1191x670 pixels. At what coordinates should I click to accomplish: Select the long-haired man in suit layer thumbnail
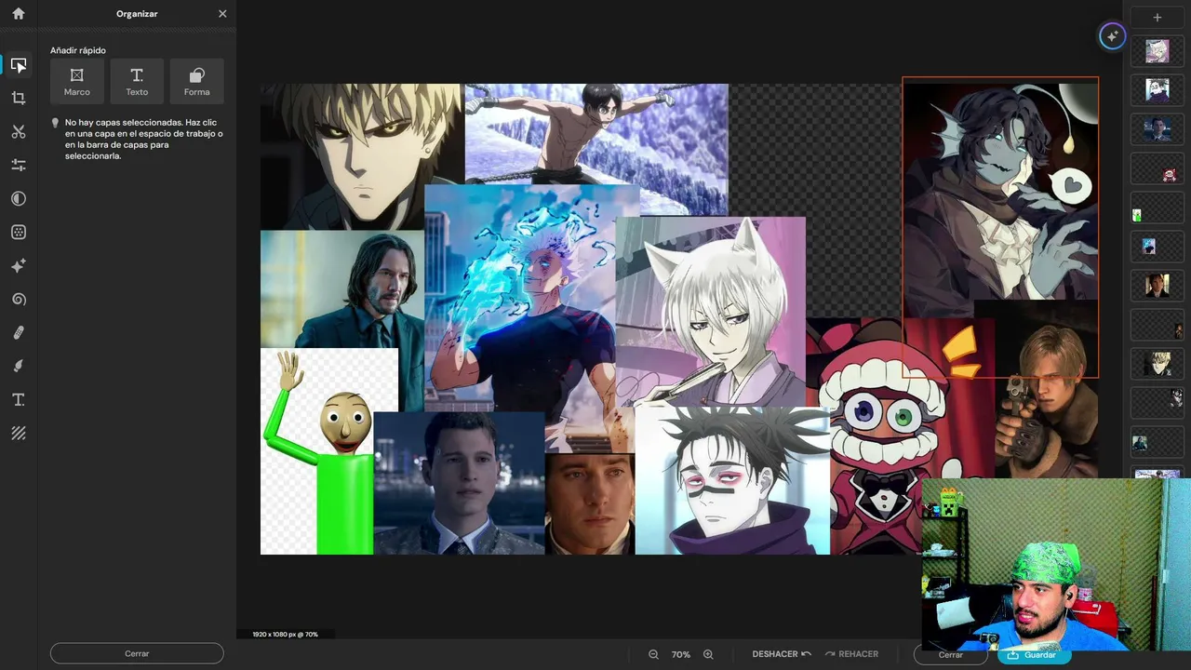coord(1158,443)
